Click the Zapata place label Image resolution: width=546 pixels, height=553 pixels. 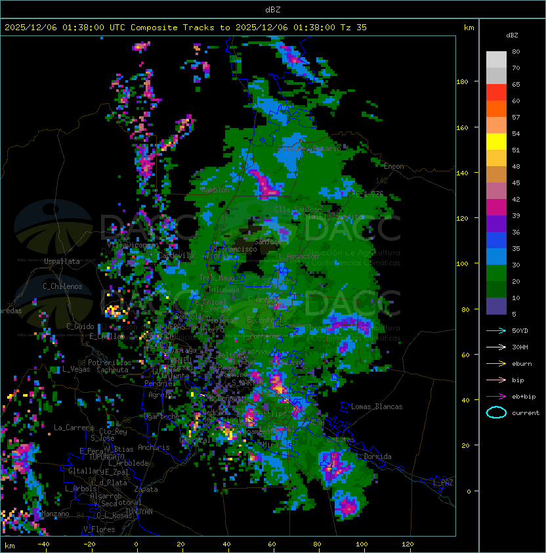[146, 489]
